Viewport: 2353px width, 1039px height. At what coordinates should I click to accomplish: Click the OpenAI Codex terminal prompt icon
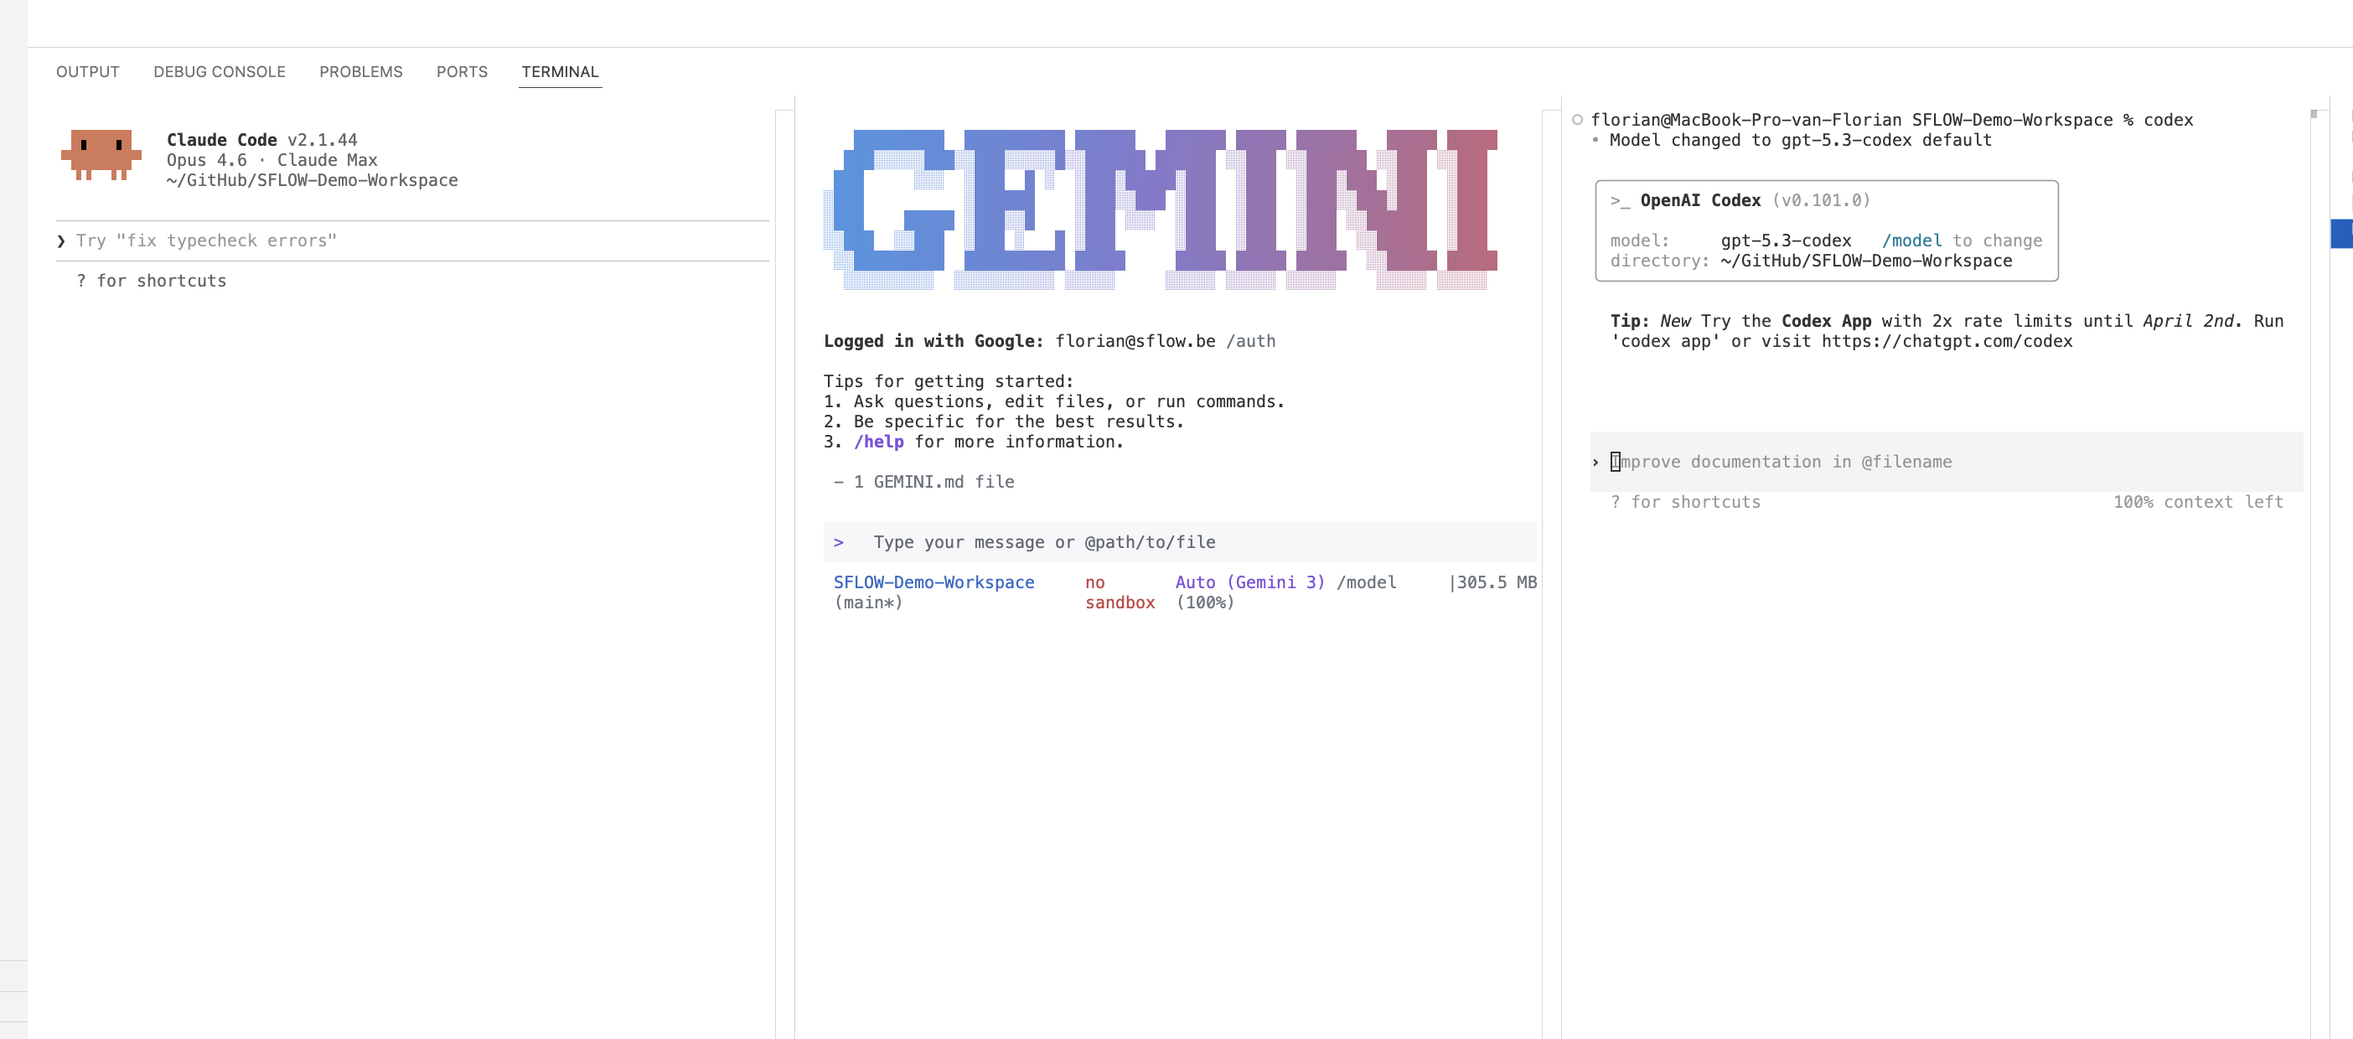tap(1617, 200)
